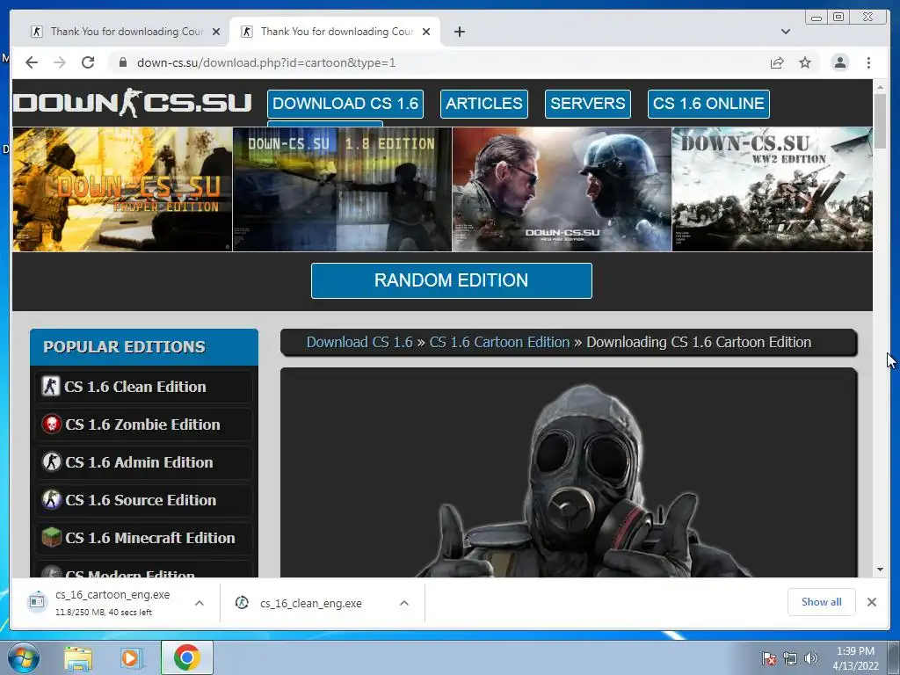Open the Action Center flag icon
This screenshot has height=675, width=900.
click(x=768, y=658)
